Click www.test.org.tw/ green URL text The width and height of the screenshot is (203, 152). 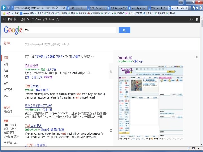pyautogui.click(x=33, y=109)
